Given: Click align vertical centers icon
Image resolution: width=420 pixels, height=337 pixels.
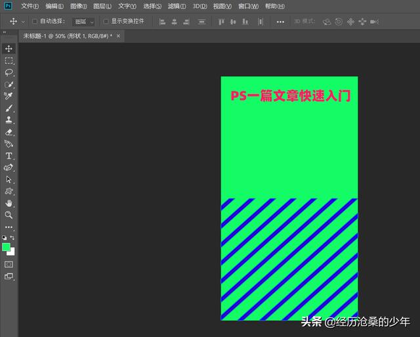Looking at the screenshot, I should [233, 22].
